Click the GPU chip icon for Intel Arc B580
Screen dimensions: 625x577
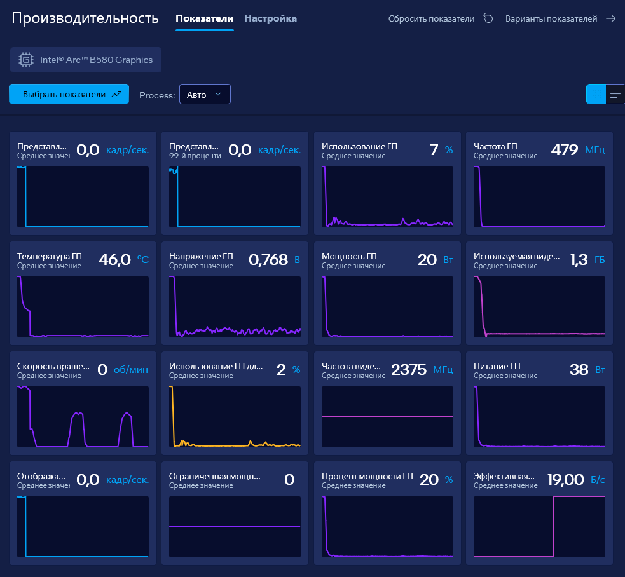pos(26,60)
